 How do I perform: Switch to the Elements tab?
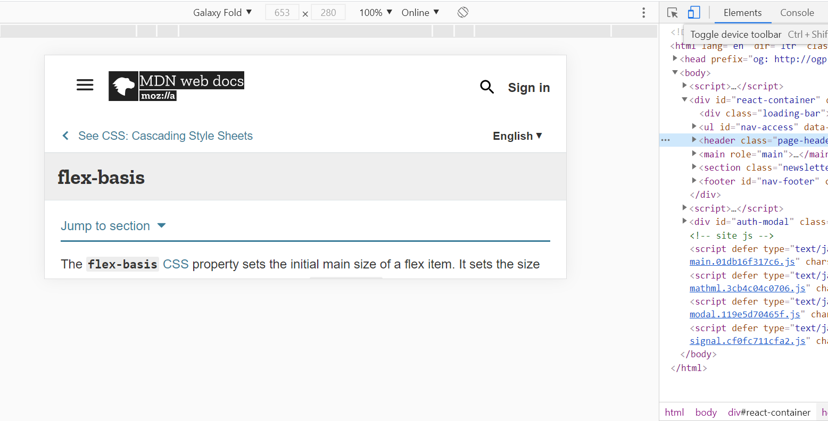click(742, 12)
